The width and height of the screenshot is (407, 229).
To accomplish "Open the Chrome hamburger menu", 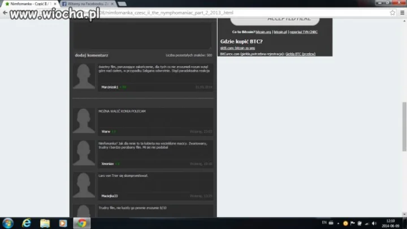I will click(x=402, y=12).
